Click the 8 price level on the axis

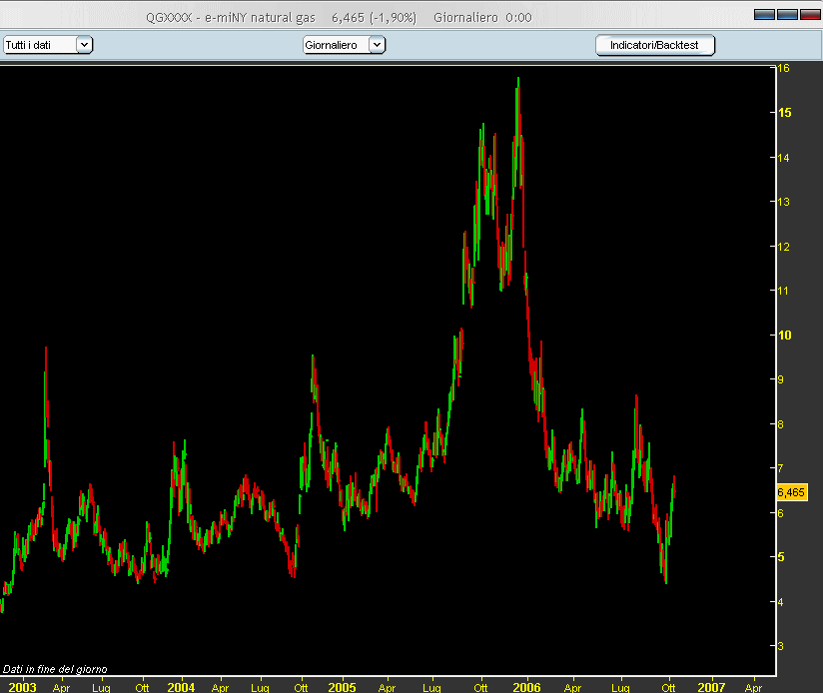(780, 423)
